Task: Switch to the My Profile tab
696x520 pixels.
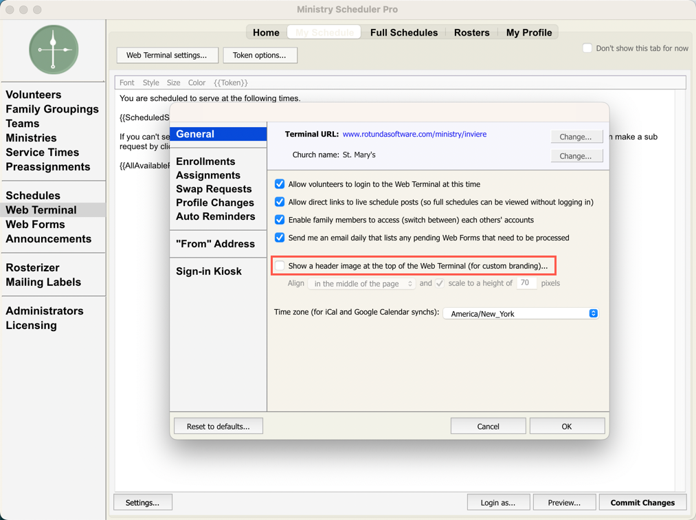Action: (529, 32)
